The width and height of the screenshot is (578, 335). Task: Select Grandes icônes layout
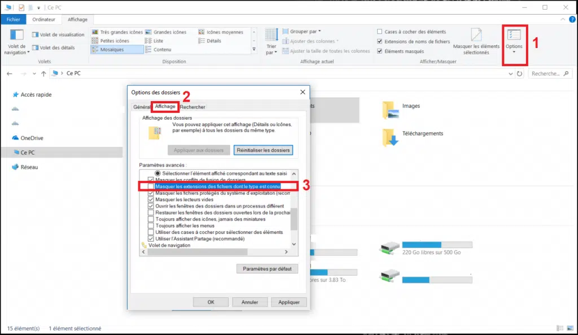click(166, 32)
